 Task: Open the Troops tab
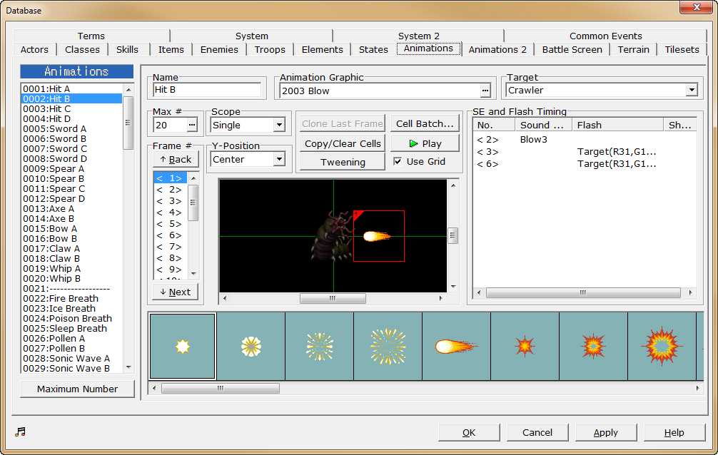[x=270, y=49]
